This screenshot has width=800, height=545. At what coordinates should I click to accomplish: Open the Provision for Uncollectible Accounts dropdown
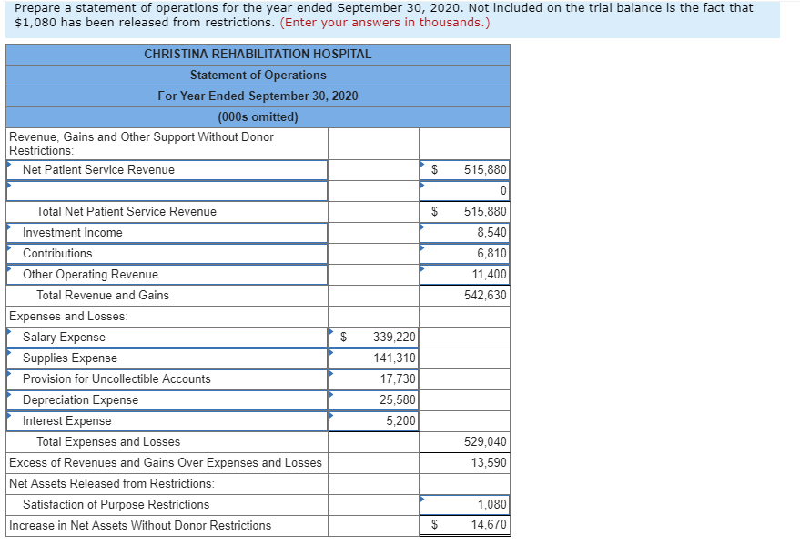(9, 378)
